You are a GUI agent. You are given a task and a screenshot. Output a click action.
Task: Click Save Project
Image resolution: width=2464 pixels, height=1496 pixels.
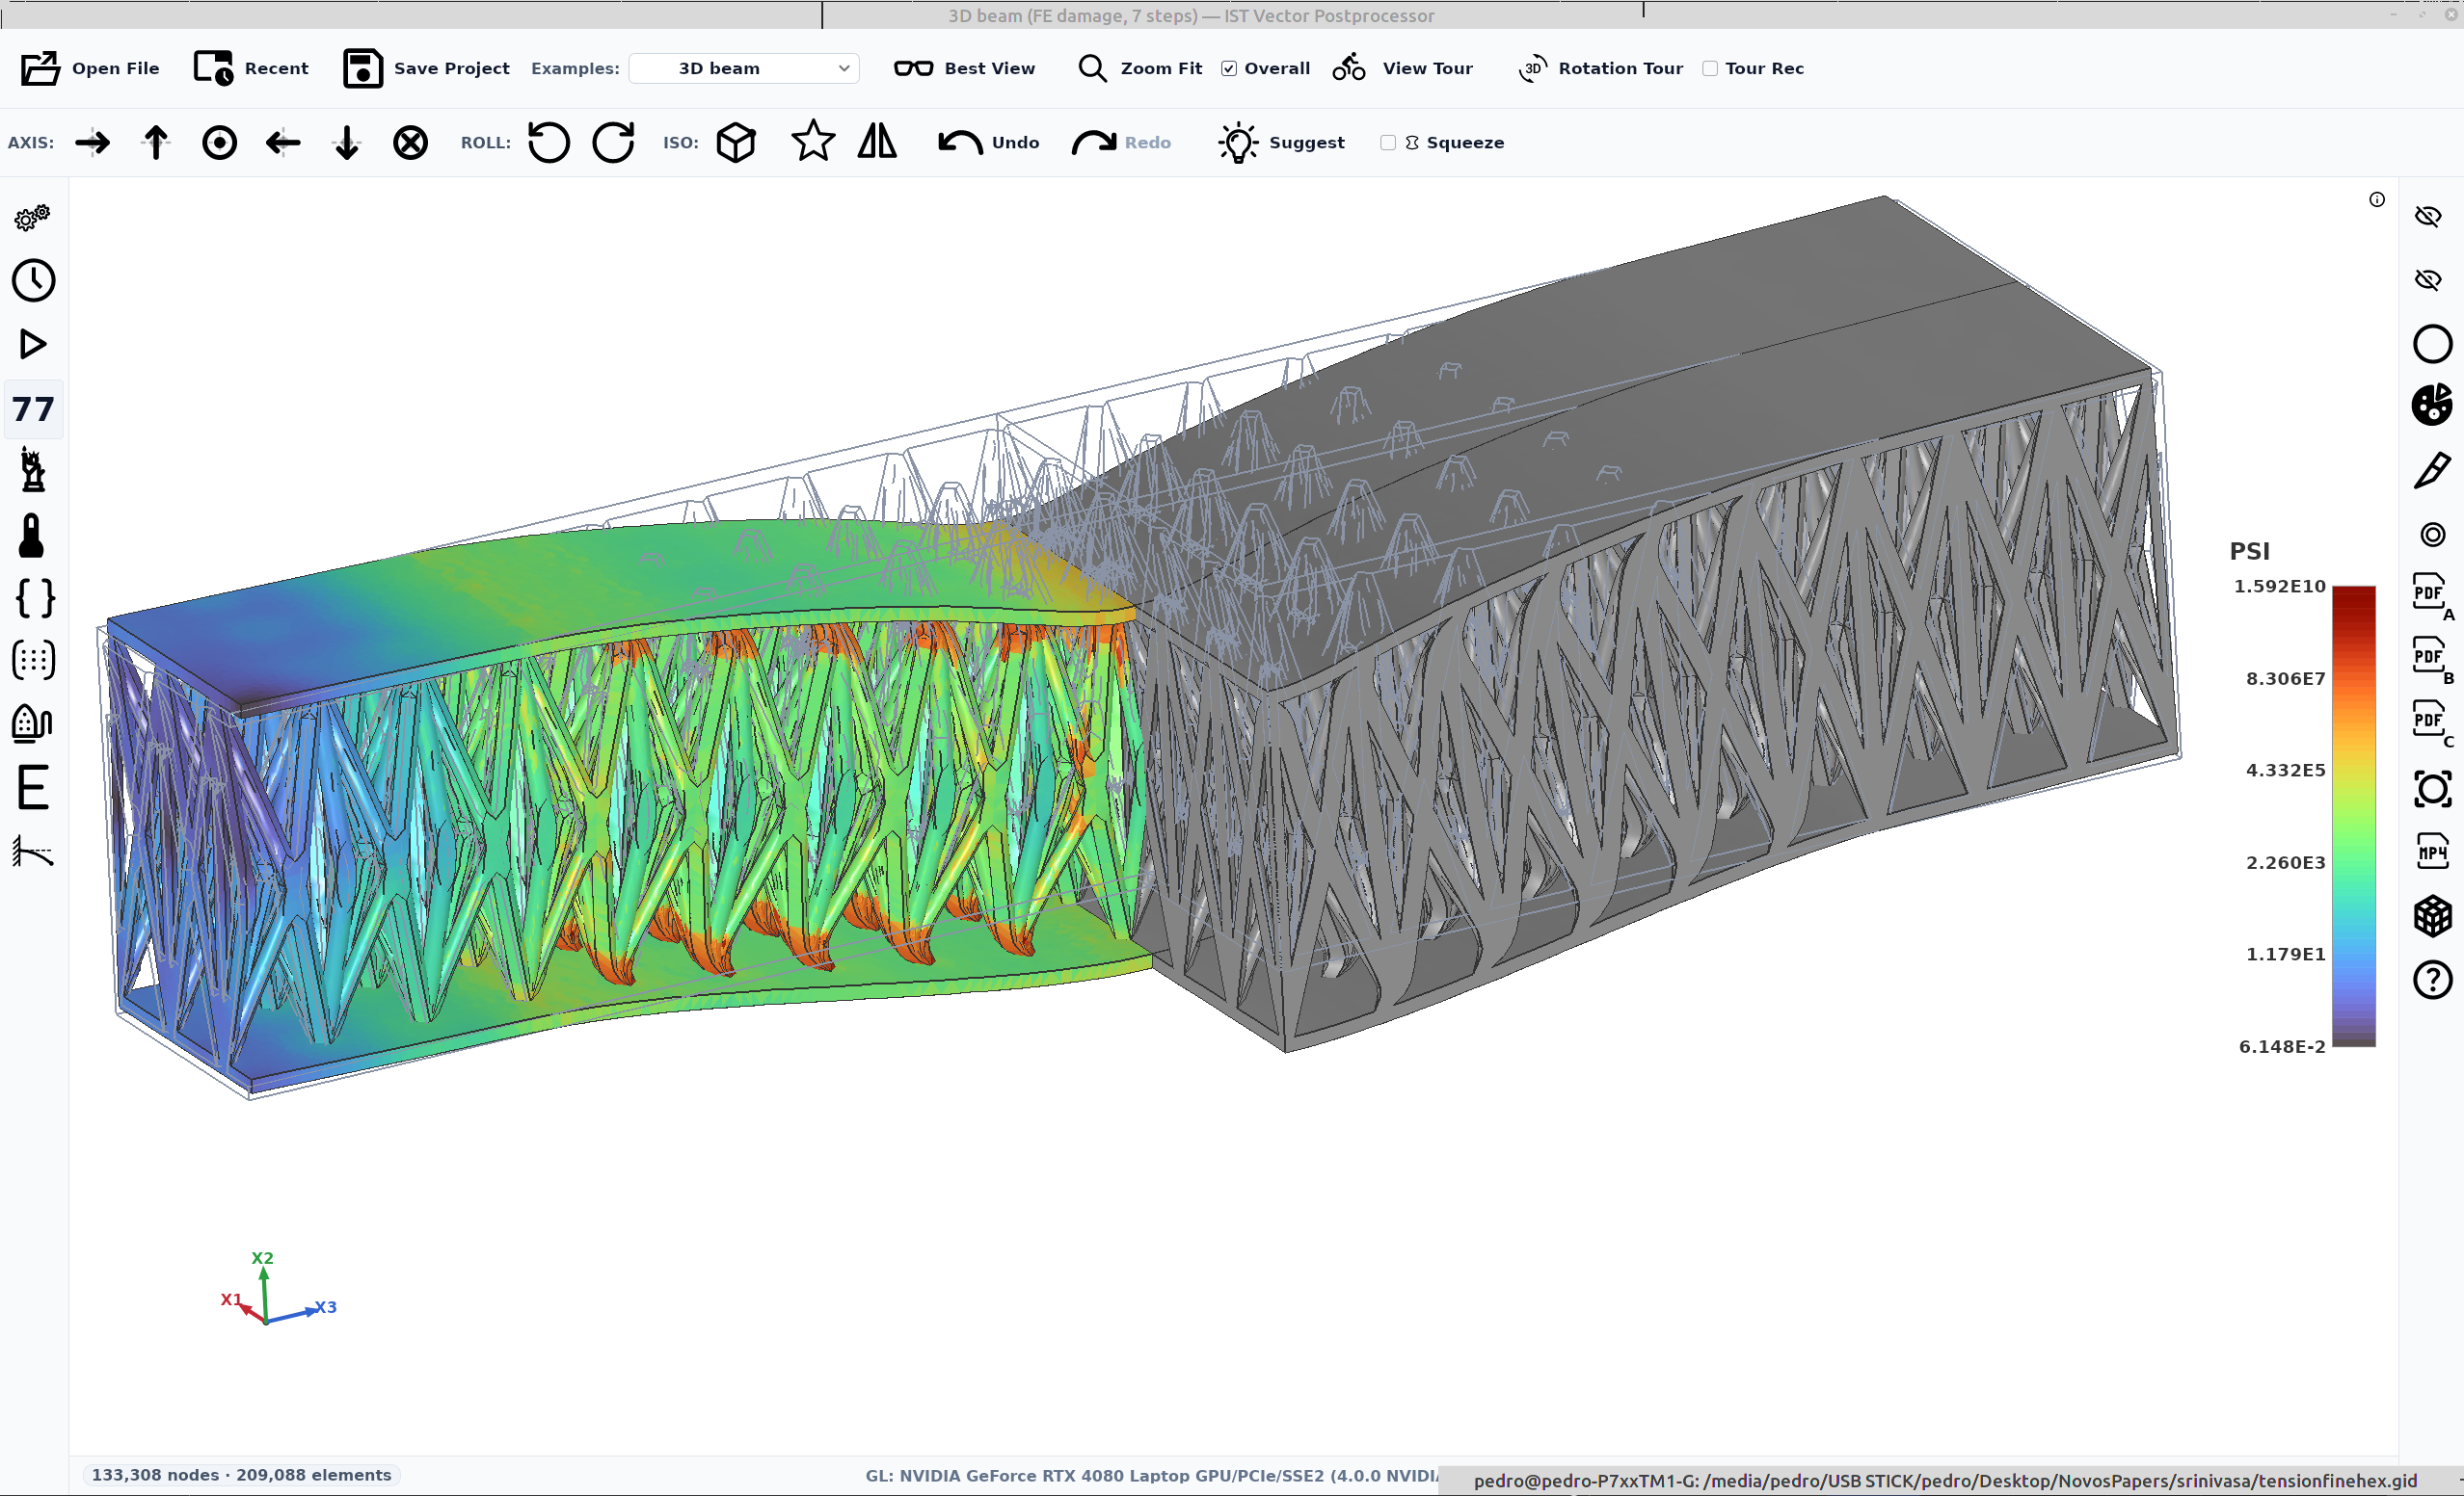click(x=427, y=68)
